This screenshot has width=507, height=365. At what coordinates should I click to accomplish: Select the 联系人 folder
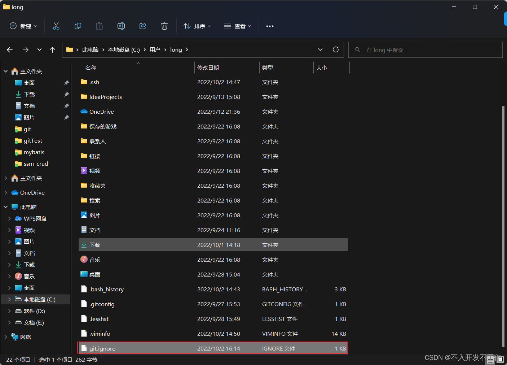213,141
